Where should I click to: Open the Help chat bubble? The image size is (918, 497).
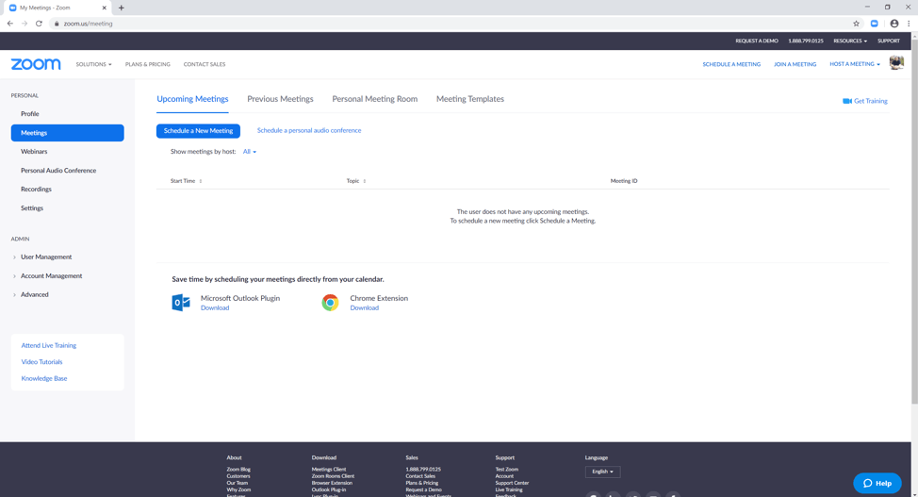(877, 483)
